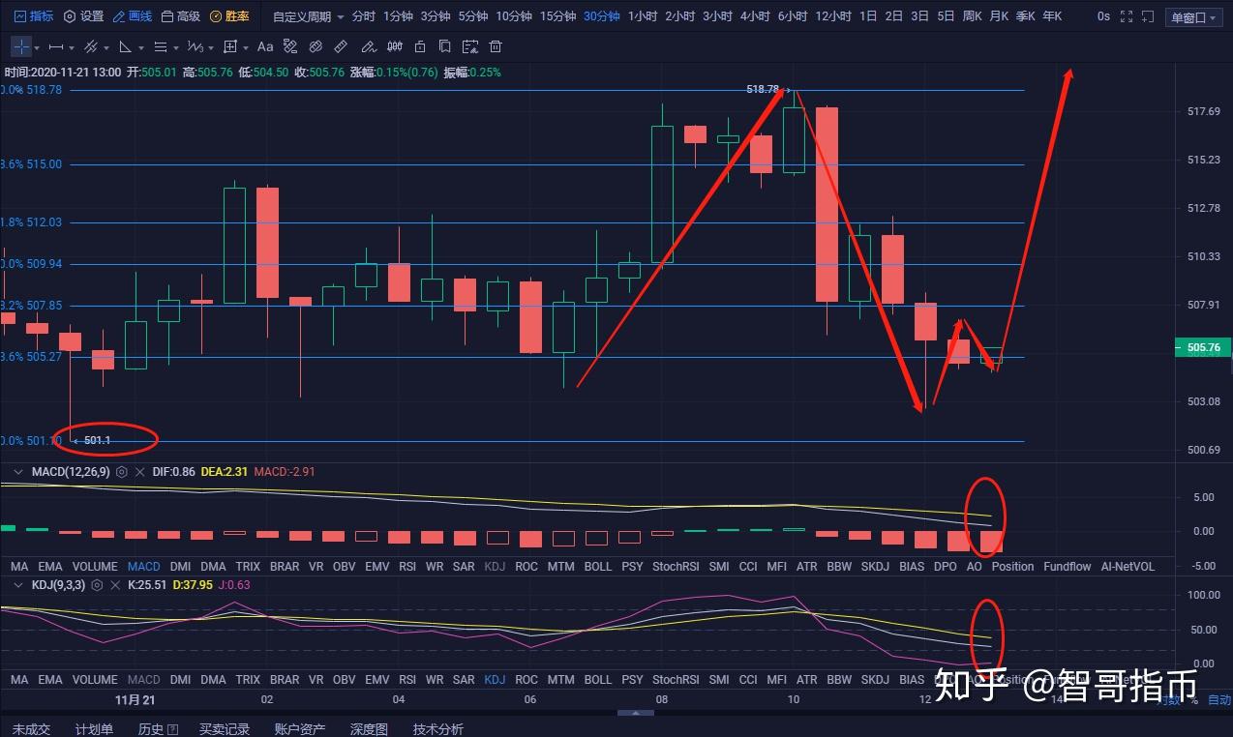Open MACD indicator settings gear
This screenshot has width=1233, height=737.
[x=122, y=472]
